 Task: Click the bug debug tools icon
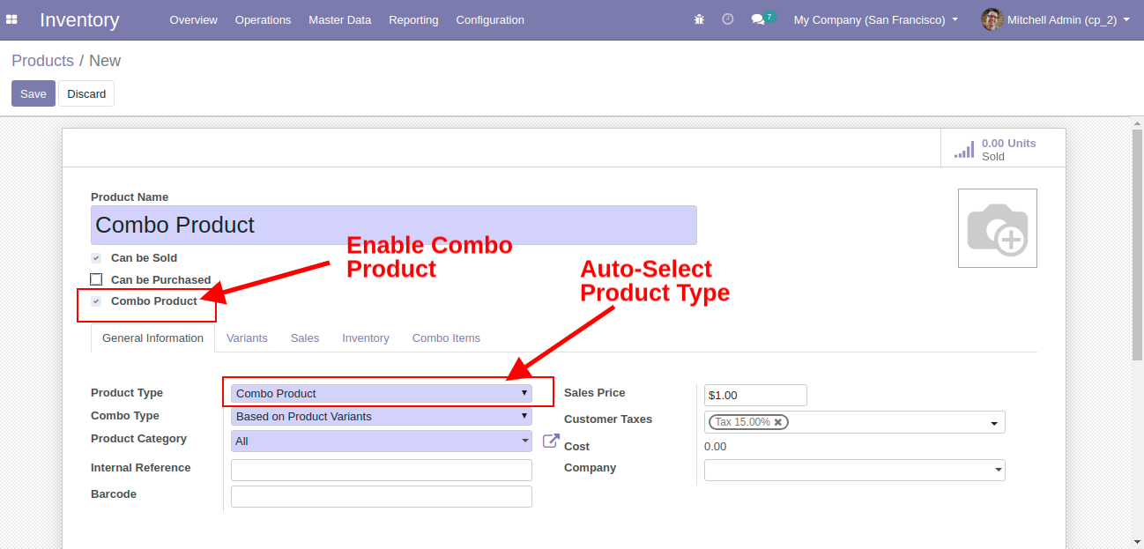coord(699,19)
